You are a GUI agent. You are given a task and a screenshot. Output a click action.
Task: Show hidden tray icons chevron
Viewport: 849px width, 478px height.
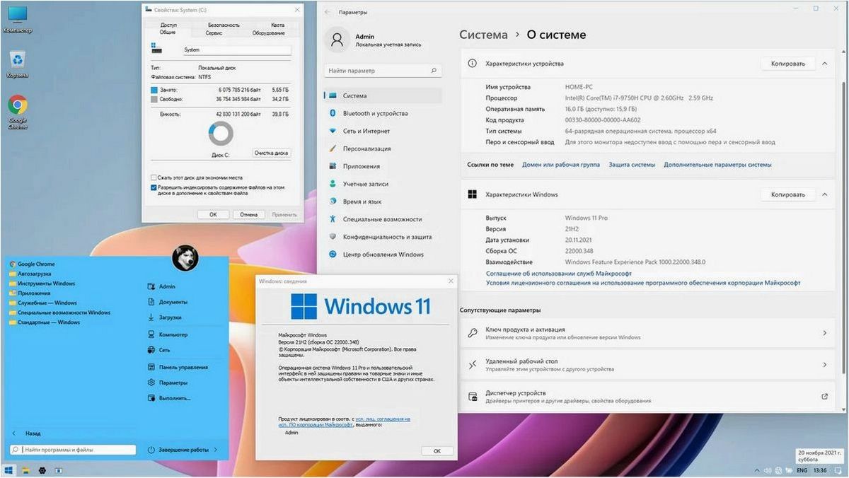758,470
